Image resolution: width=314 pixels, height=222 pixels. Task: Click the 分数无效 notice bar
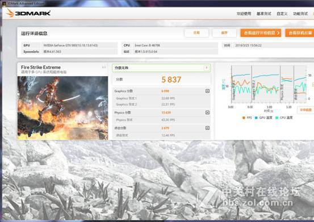tap(161, 68)
